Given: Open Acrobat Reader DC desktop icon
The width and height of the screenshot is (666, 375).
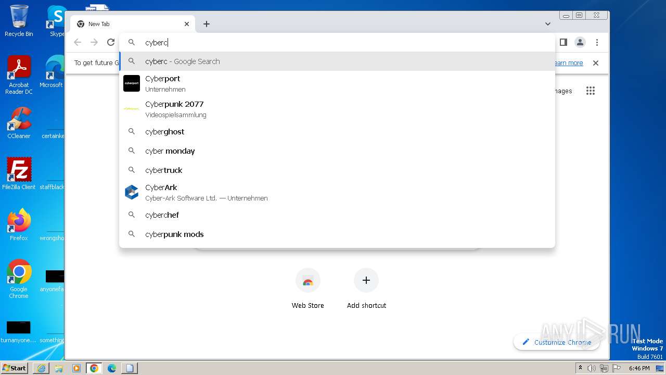Looking at the screenshot, I should [19, 75].
